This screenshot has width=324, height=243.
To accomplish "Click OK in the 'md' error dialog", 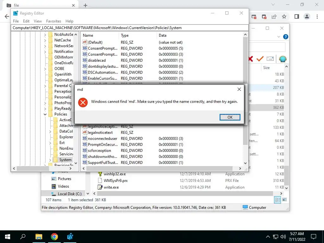I will click(230, 117).
